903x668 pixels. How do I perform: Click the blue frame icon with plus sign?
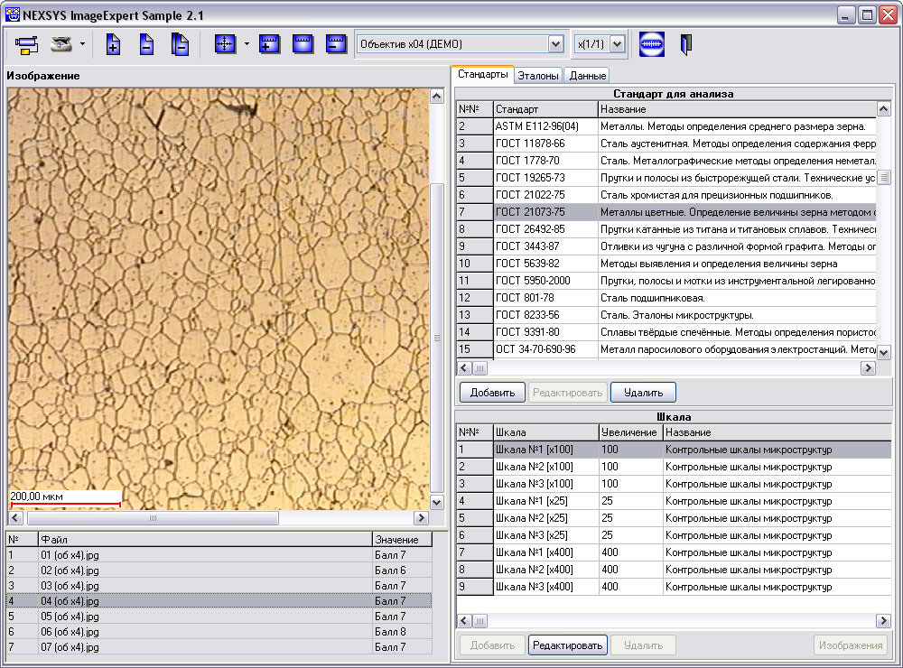coord(269,44)
